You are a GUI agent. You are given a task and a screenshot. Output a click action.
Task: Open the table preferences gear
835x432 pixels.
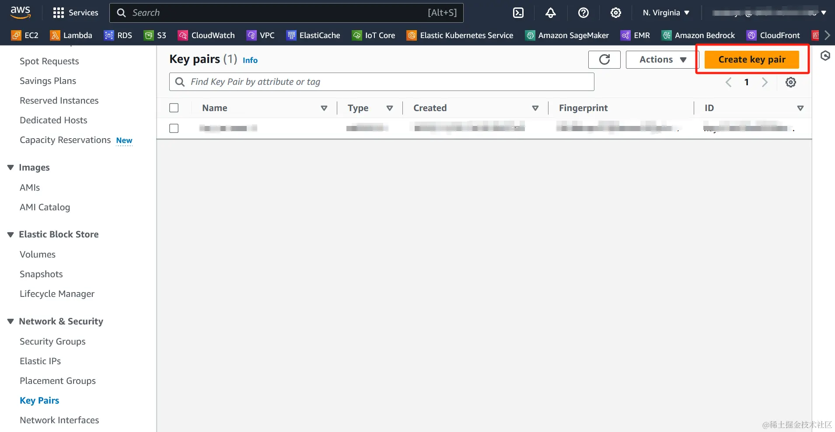coord(791,82)
